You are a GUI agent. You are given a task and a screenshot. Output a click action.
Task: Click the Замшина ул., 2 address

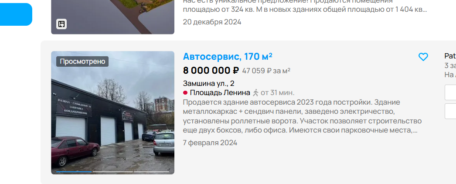click(x=208, y=83)
